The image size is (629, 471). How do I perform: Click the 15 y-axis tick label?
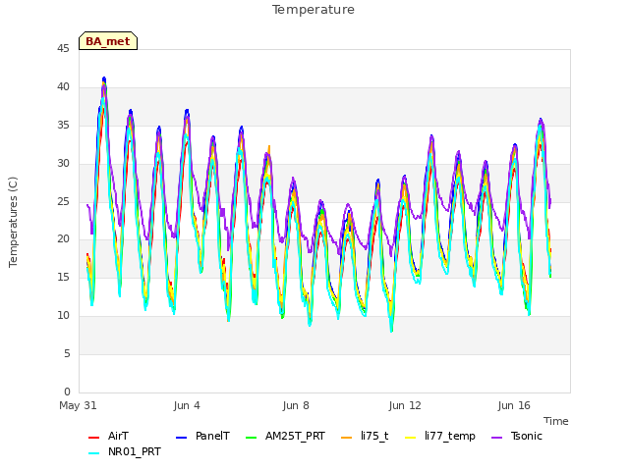(63, 277)
